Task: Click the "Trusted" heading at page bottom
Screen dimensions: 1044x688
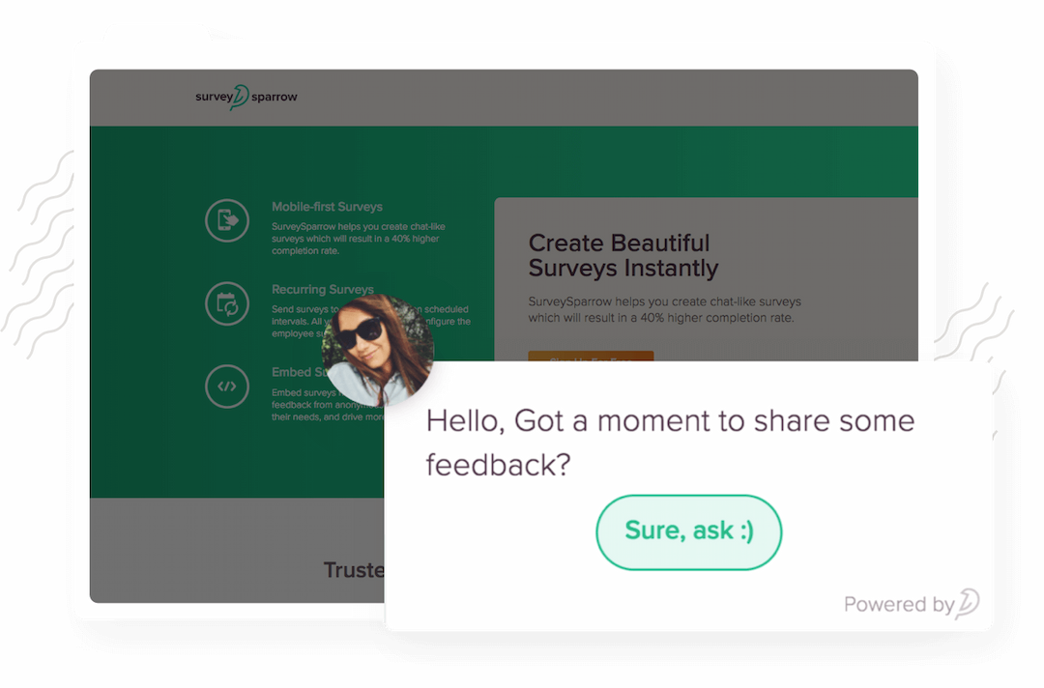Action: tap(354, 570)
